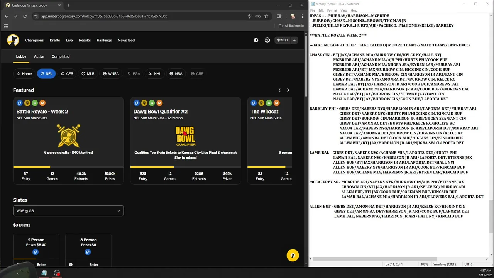Open the user account profile icon

click(x=267, y=40)
